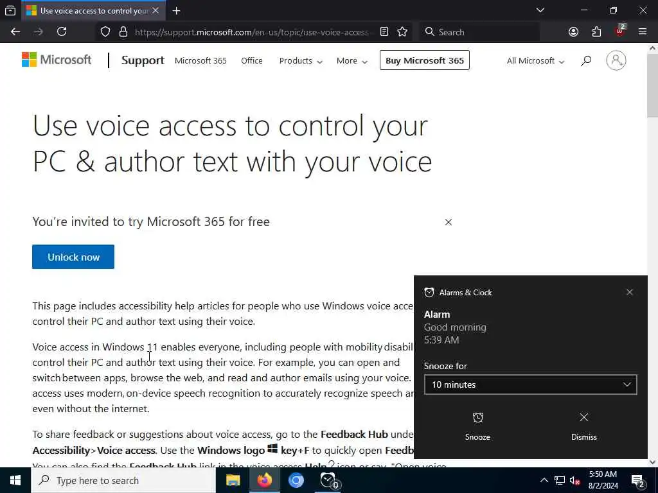Open the Firefox account icon
The width and height of the screenshot is (658, 493).
pyautogui.click(x=573, y=32)
